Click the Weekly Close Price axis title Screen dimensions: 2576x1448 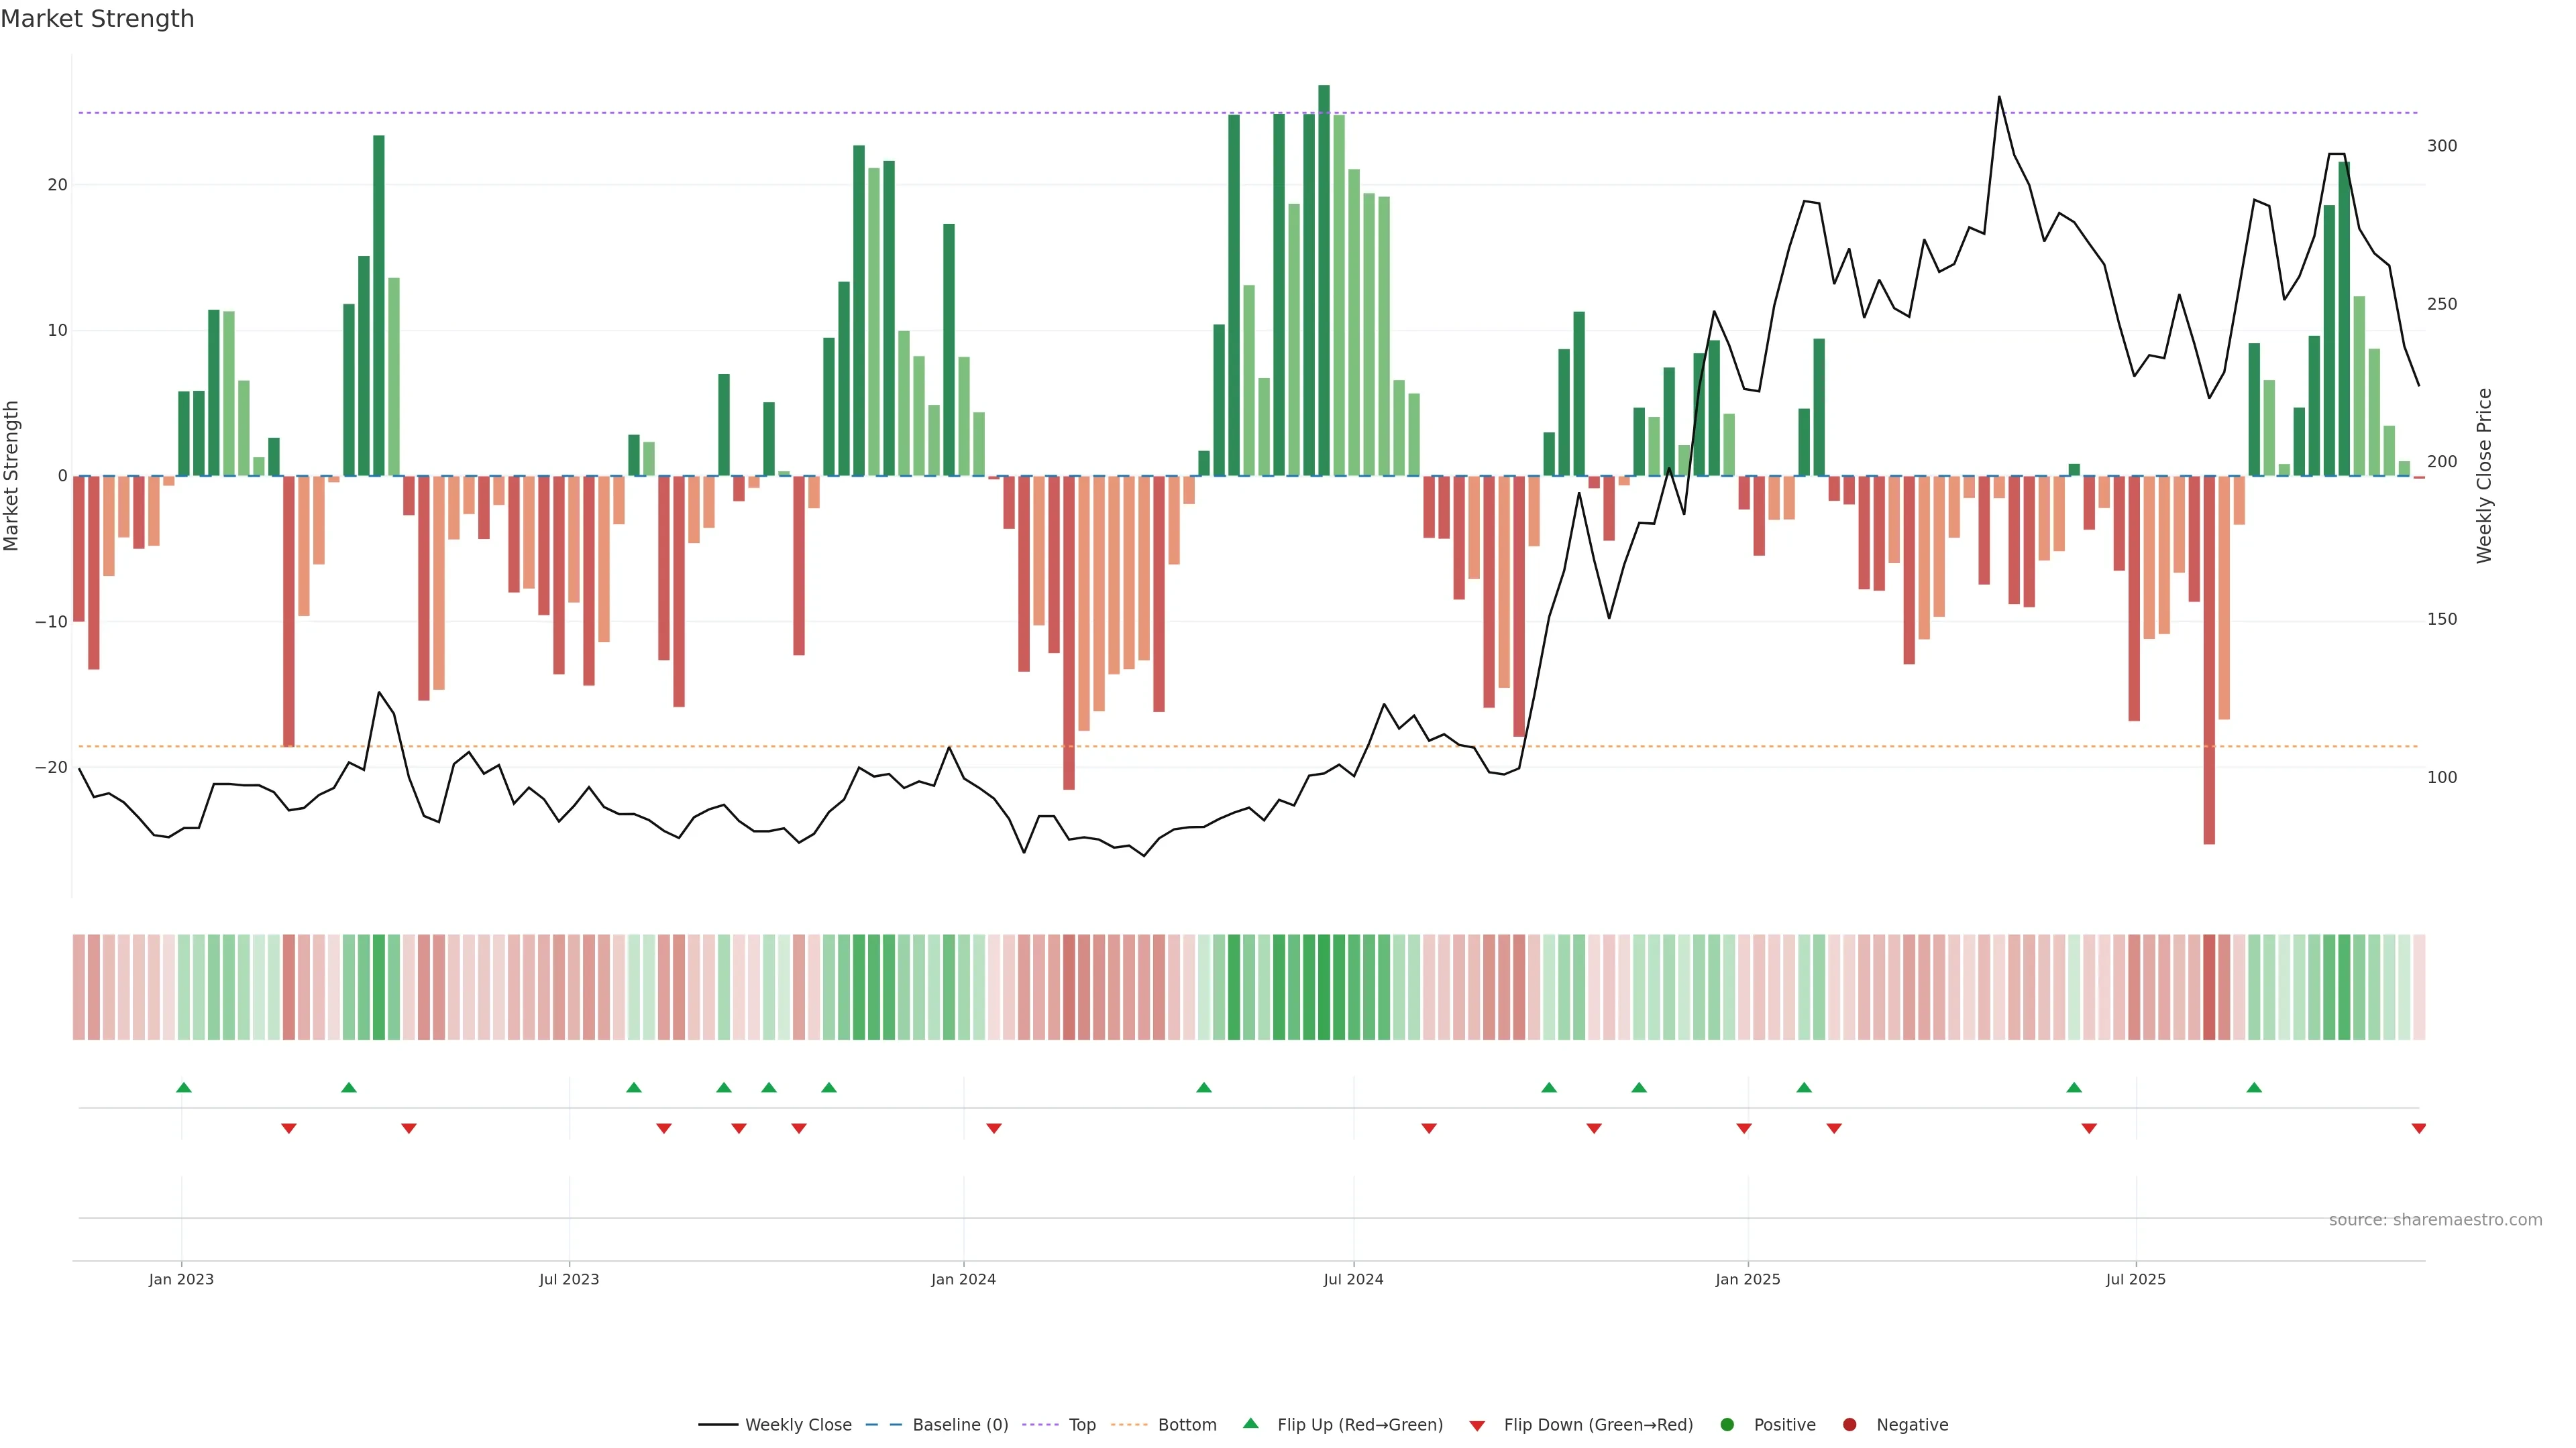coord(2484,476)
